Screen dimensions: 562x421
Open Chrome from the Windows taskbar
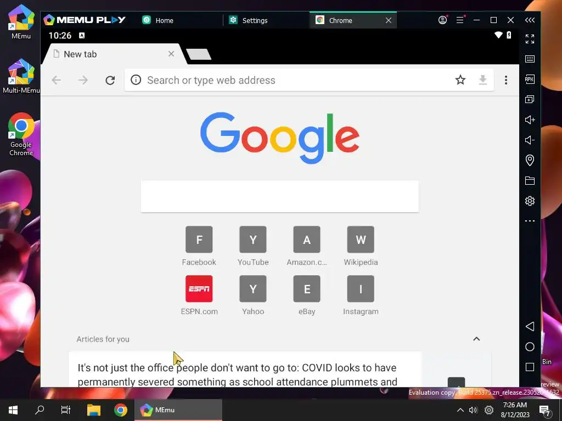point(121,410)
